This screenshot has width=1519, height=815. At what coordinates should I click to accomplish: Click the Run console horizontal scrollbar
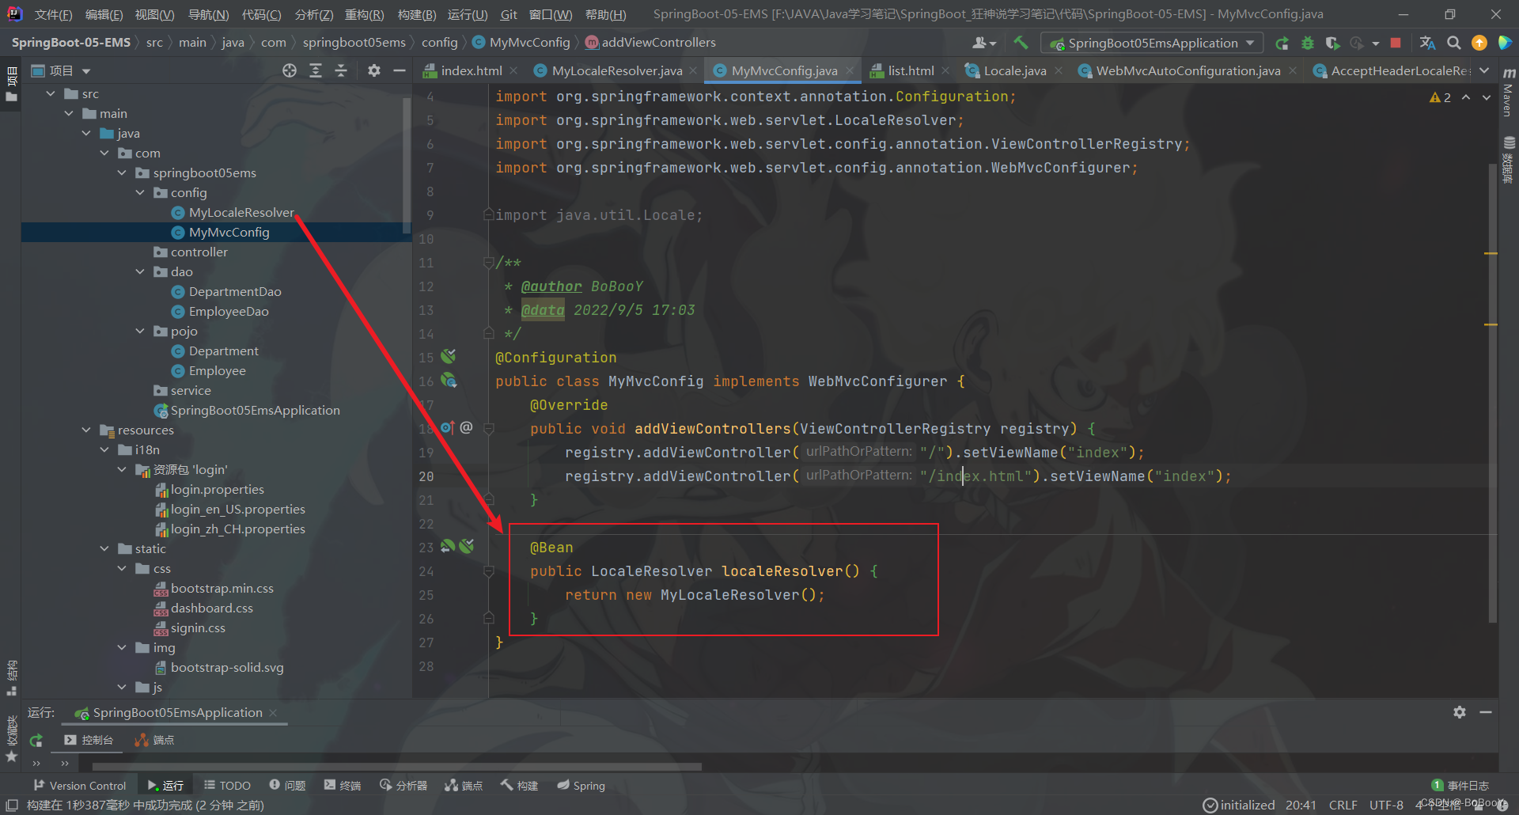396,767
